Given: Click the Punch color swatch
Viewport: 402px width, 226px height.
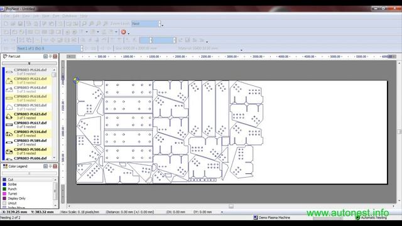Looking at the screenshot, I should tap(4, 189).
